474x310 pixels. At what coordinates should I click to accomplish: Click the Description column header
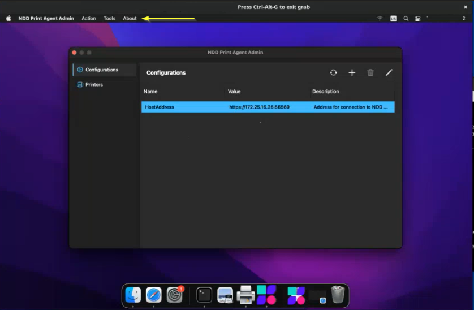tap(326, 91)
